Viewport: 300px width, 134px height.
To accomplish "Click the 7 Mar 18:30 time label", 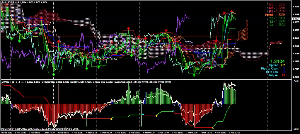I will click(220, 132).
